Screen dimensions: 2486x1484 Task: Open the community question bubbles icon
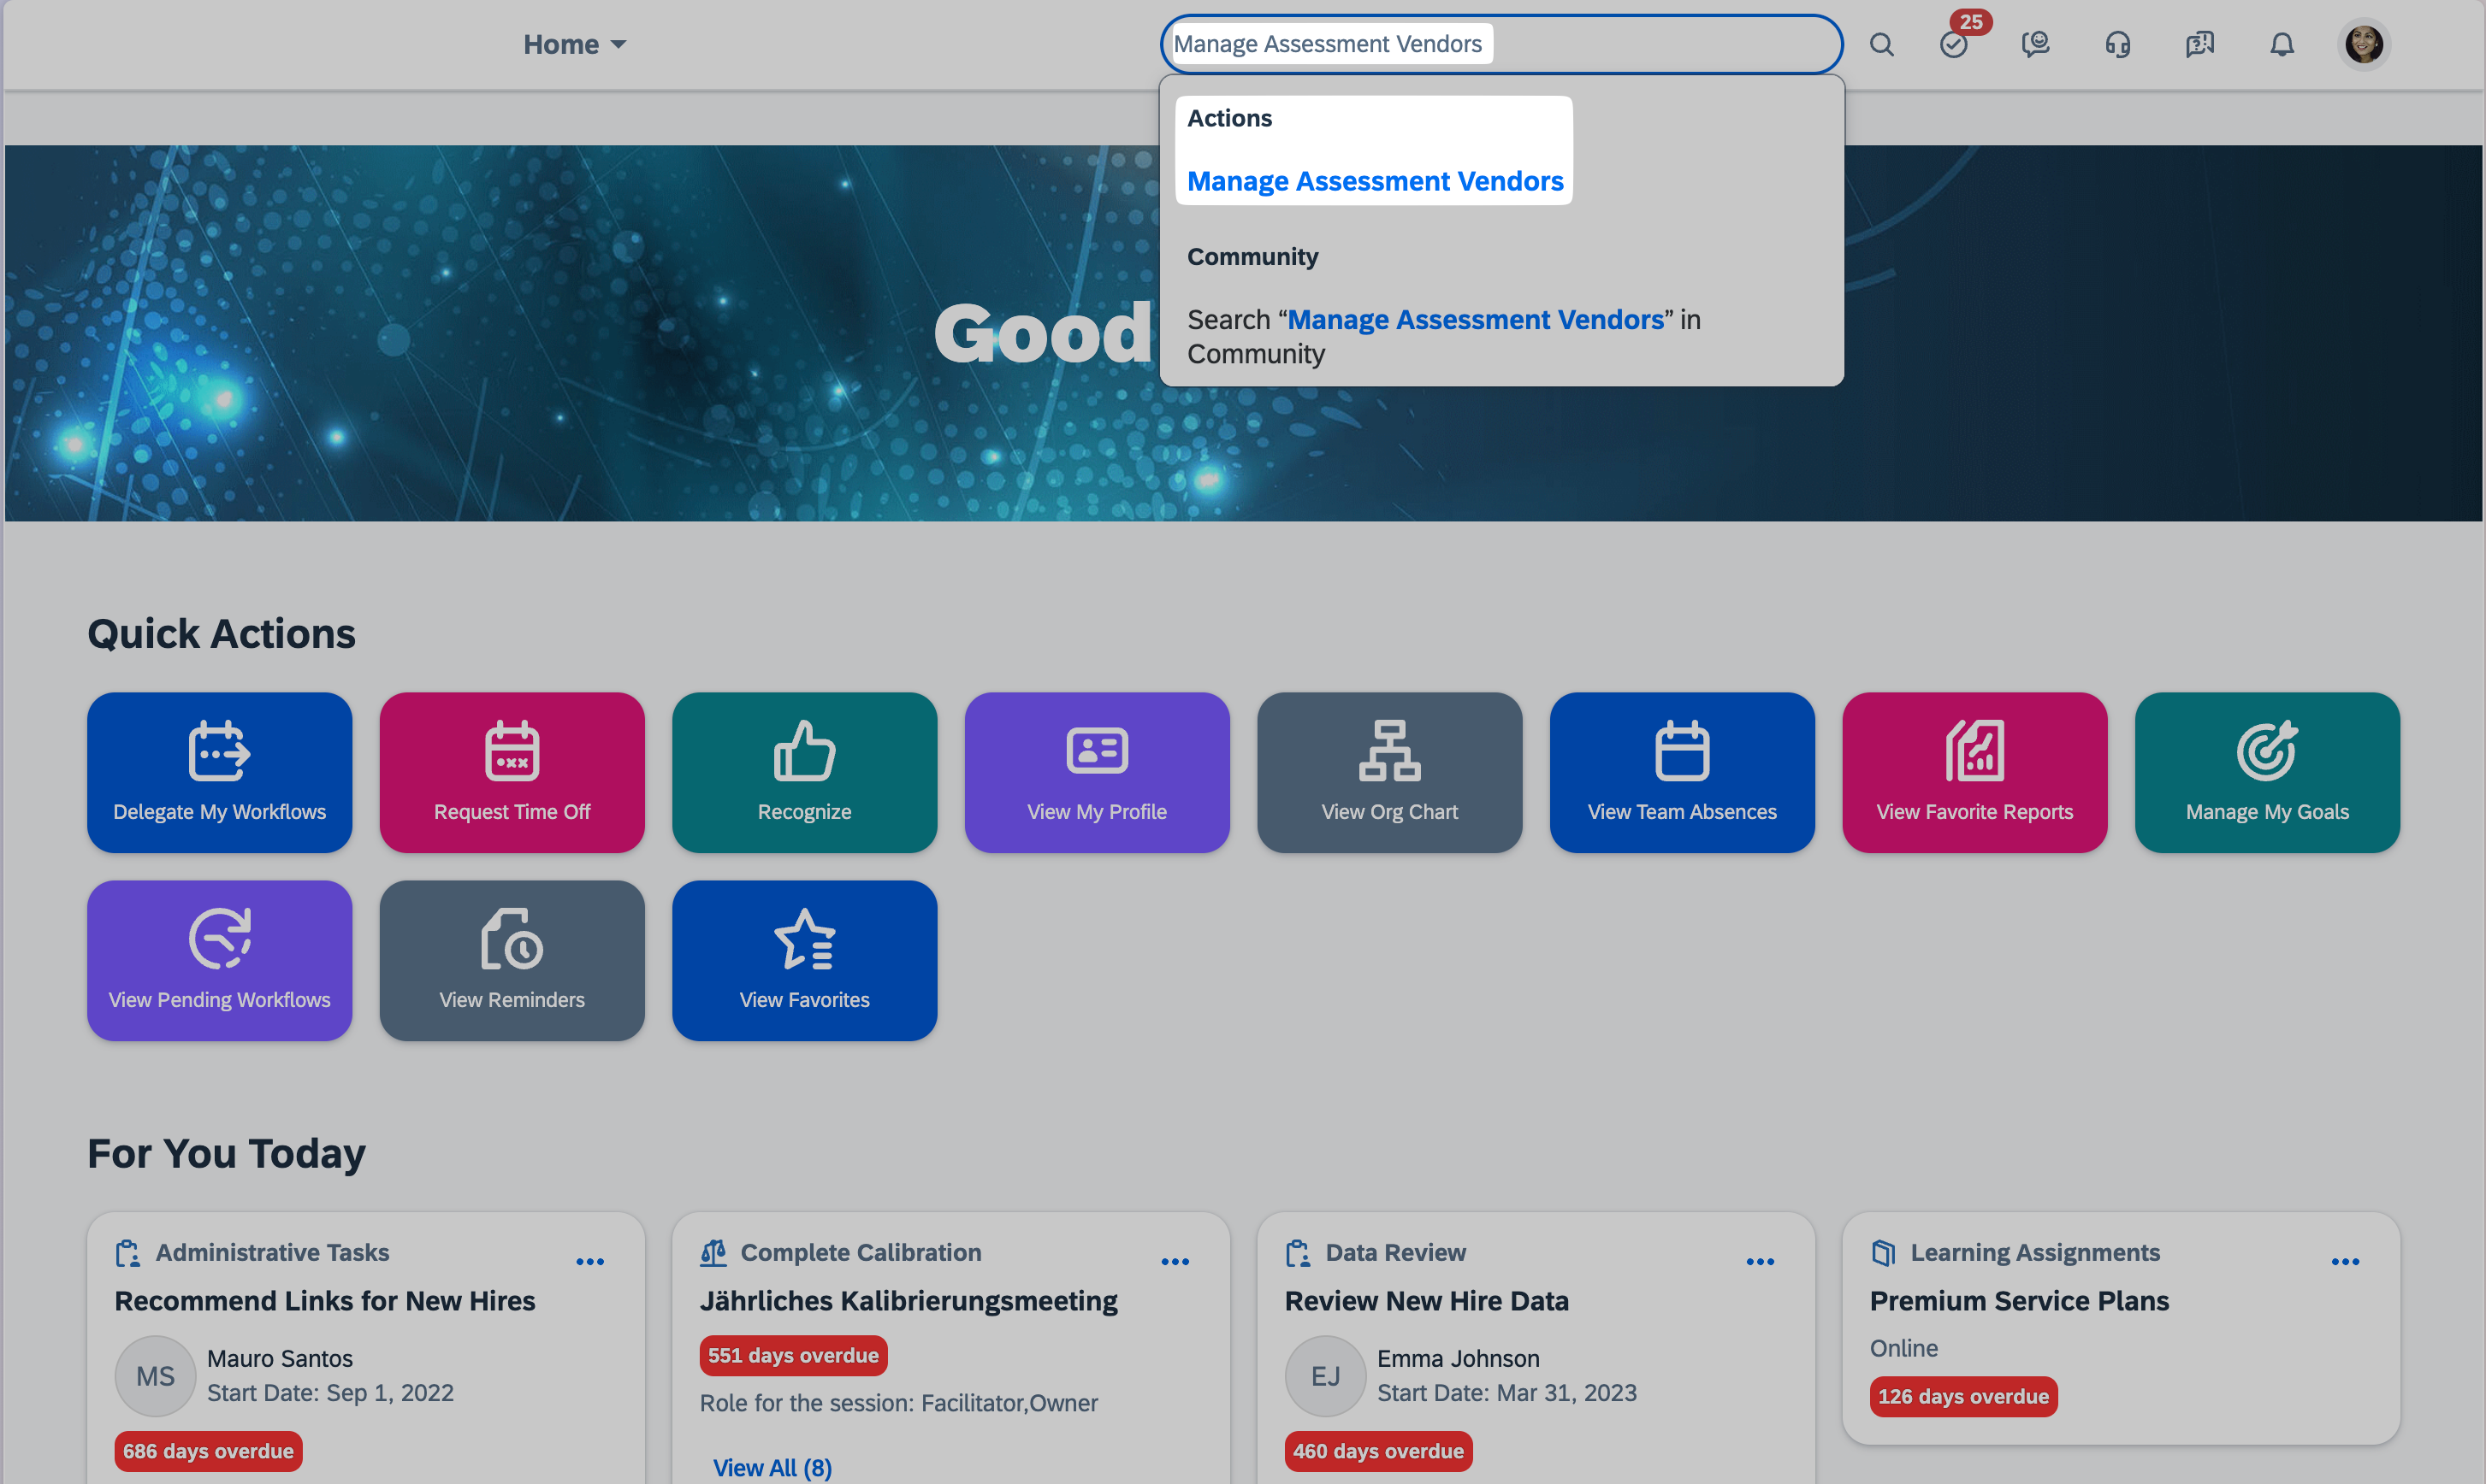click(x=2199, y=44)
